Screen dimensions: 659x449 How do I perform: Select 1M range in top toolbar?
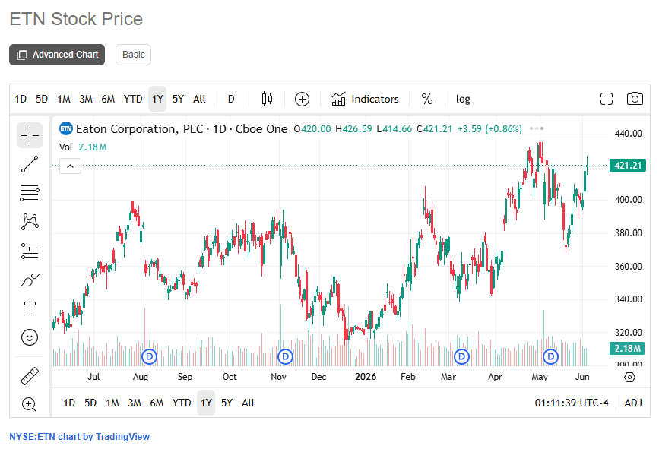tap(64, 99)
